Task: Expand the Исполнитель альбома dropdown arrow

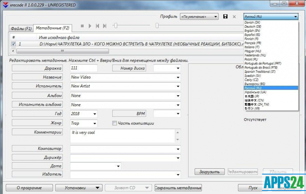Action: pos(178,105)
